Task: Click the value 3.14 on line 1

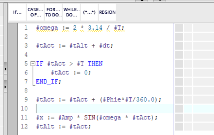Action: [95, 28]
